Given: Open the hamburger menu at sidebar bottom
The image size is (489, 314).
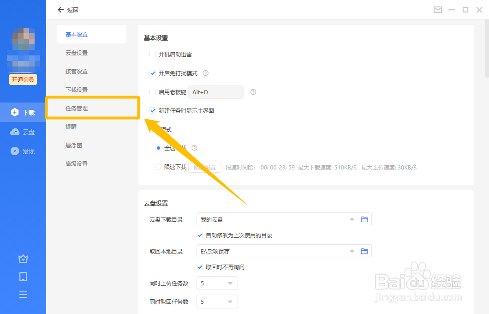Looking at the screenshot, I should [23, 295].
